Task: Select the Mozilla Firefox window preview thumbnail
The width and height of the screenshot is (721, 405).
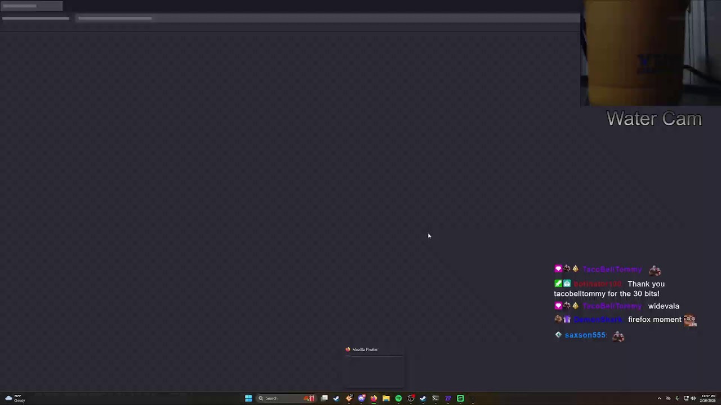Action: [374, 367]
